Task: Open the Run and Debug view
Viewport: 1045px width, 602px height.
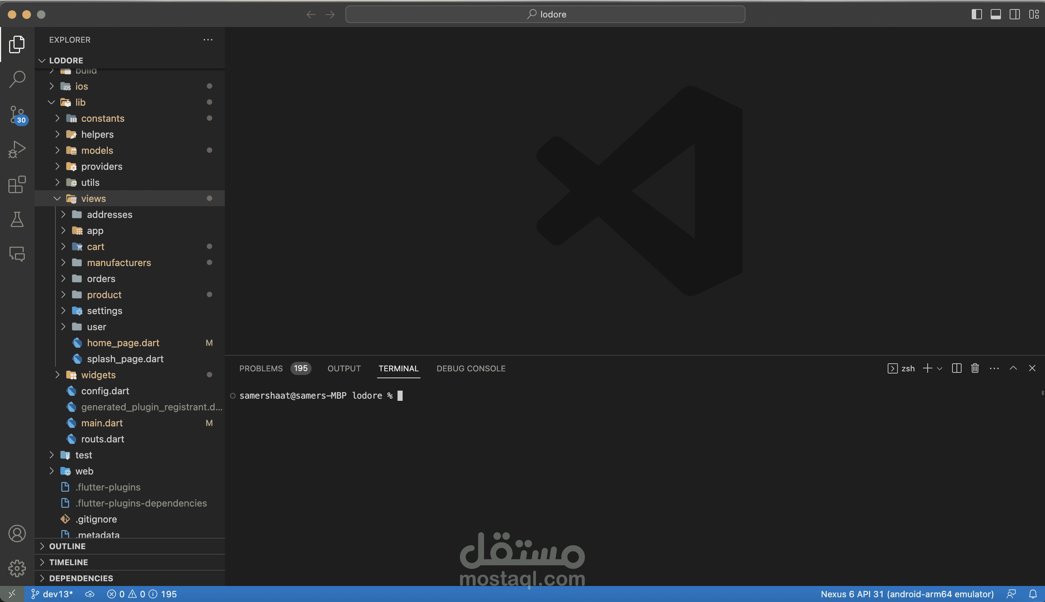Action: point(17,149)
